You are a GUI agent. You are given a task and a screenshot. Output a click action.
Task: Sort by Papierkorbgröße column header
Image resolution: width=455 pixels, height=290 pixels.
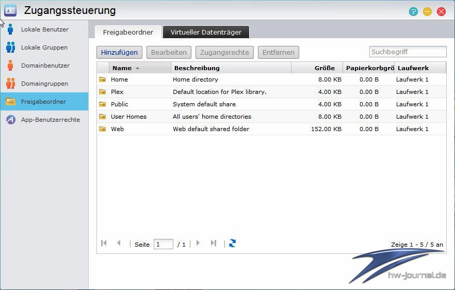(x=368, y=68)
